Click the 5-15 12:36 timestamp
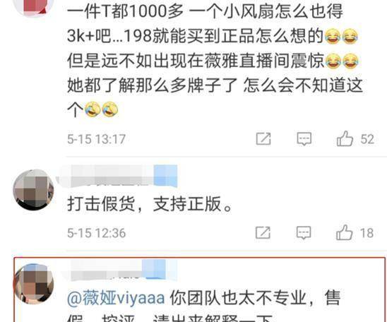387x322 pixels. point(97,233)
